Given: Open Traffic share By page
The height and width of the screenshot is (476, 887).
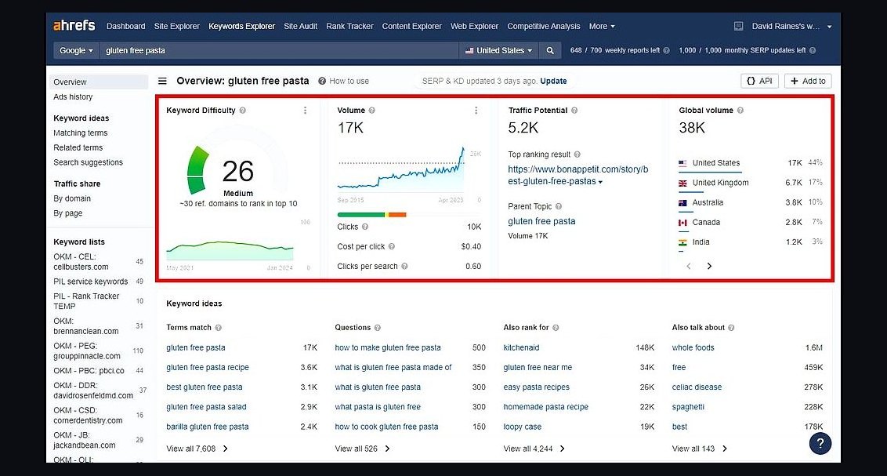Looking at the screenshot, I should [x=68, y=213].
